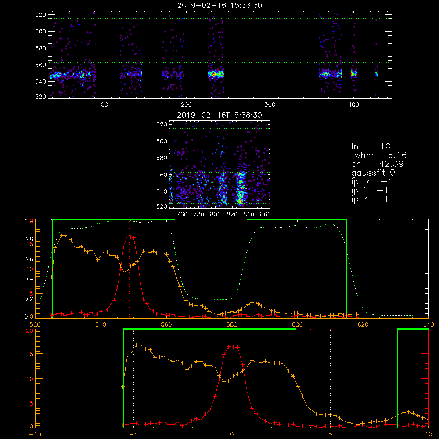Click y-axis label 0.2 on third plot
Screen dimensions: 439x439
[x=29, y=299]
